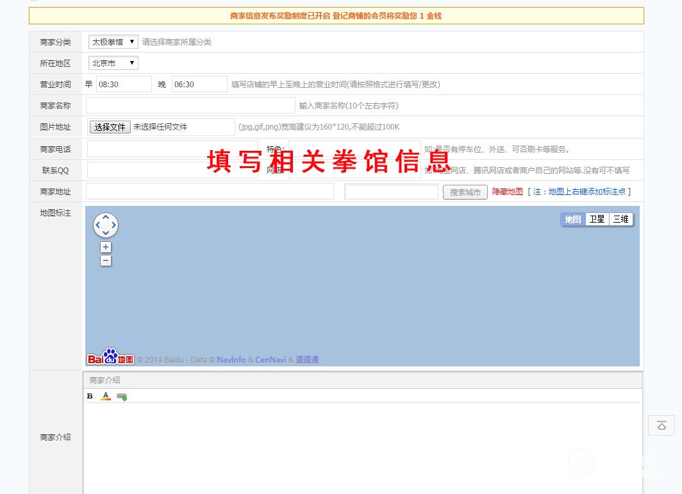This screenshot has height=494, width=682.
Task: Open the NavInfo link on map
Action: [231, 360]
